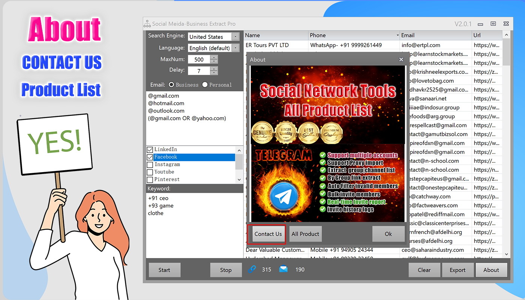525x300 pixels.
Task: Close the Social Meida-Business Extract Pro window
Action: click(x=506, y=24)
